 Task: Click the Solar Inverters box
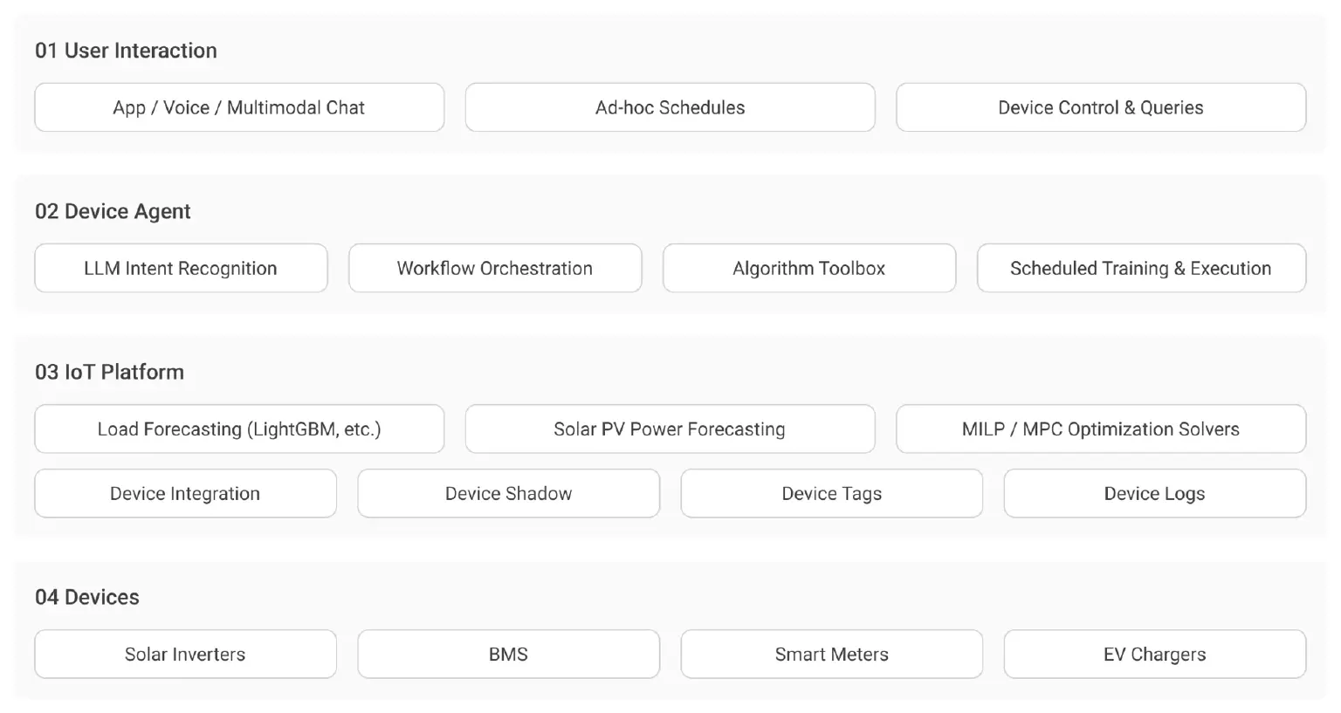pyautogui.click(x=185, y=654)
